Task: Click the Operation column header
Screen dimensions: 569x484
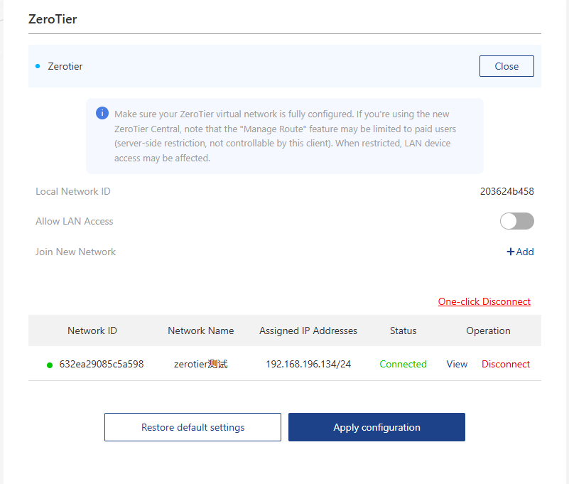Action: pyautogui.click(x=488, y=330)
